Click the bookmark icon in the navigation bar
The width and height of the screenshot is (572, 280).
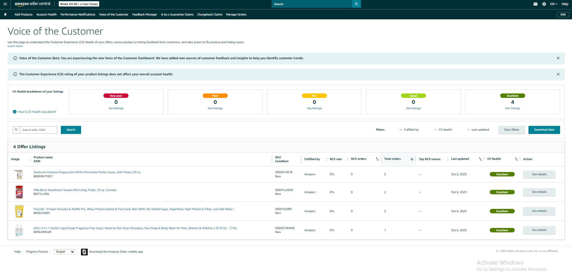coord(5,14)
